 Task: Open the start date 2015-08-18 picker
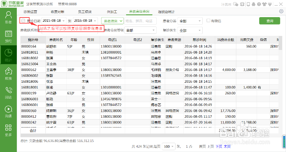pos(54,21)
